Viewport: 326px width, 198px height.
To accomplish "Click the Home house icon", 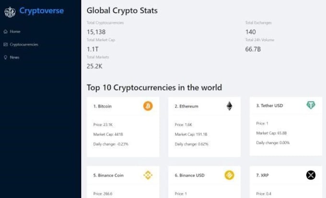I will point(6,32).
